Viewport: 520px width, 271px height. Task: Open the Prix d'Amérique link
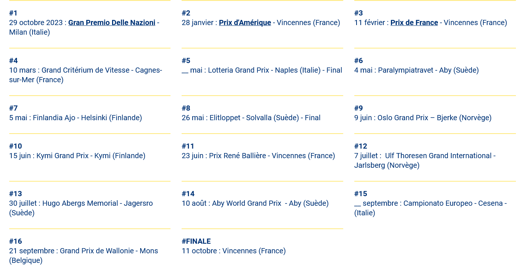(245, 22)
